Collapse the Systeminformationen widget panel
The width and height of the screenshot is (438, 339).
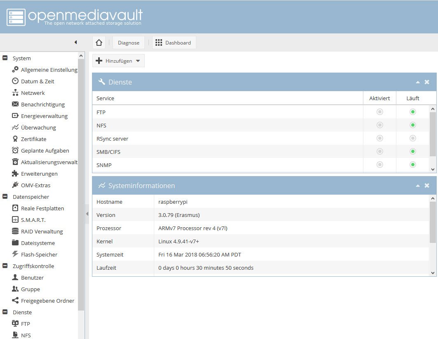tap(418, 186)
